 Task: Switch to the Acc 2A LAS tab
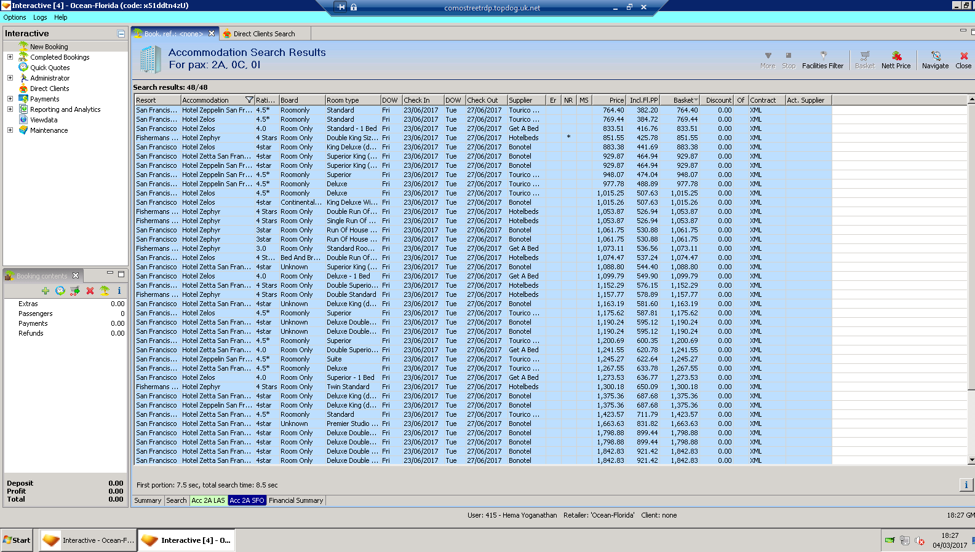(x=209, y=500)
